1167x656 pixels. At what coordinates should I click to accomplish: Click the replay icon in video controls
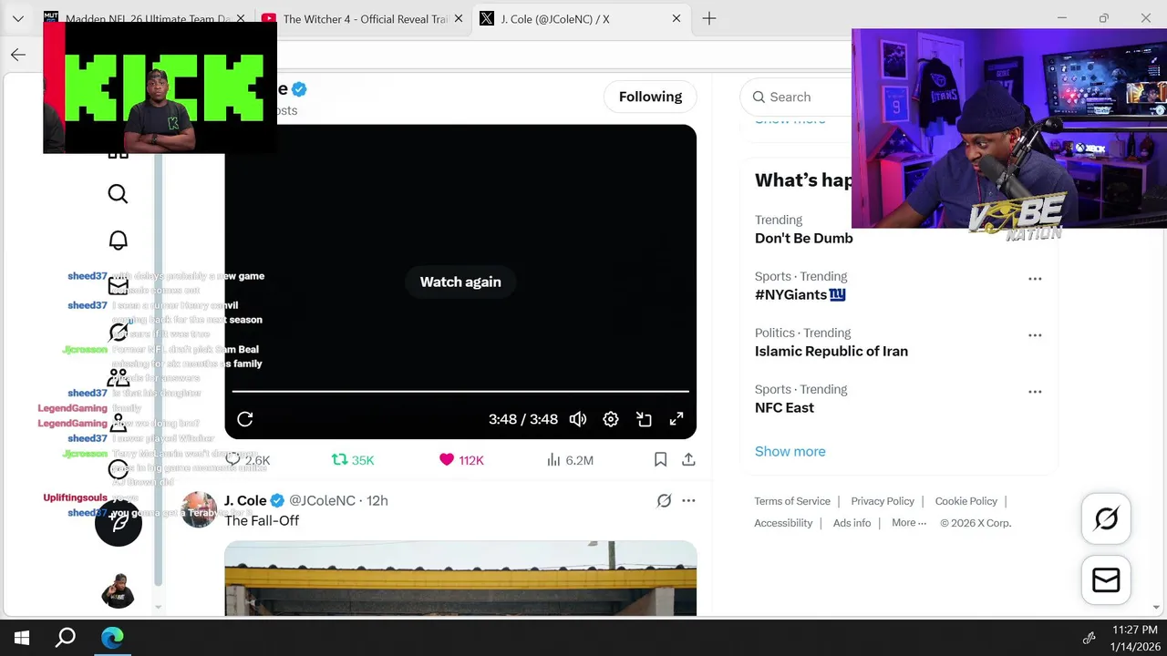pos(245,419)
